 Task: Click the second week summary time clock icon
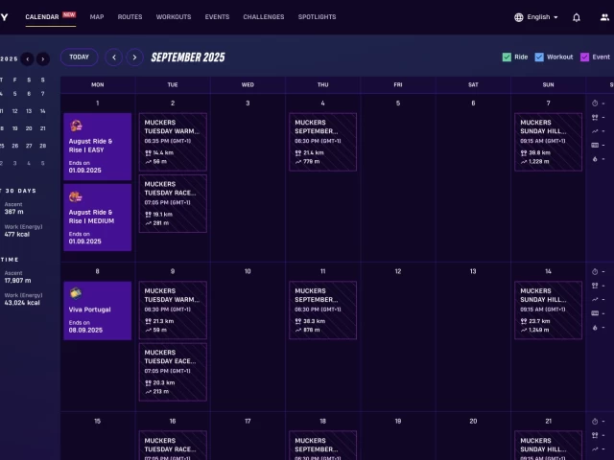tap(595, 271)
